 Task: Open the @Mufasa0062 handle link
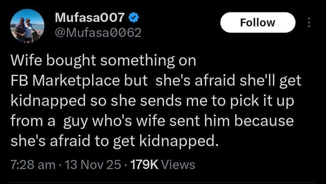98,32
